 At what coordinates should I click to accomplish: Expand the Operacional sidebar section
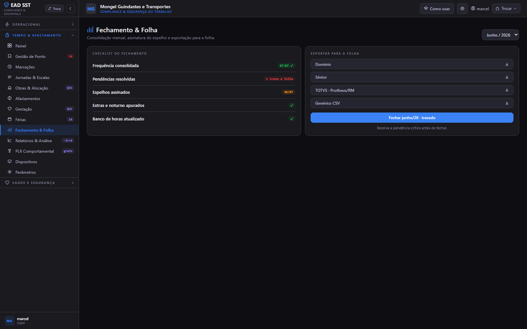click(x=40, y=24)
